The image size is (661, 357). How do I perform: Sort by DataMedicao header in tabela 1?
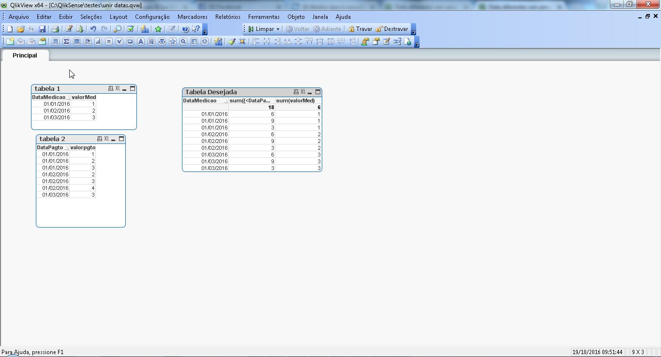tap(51, 97)
